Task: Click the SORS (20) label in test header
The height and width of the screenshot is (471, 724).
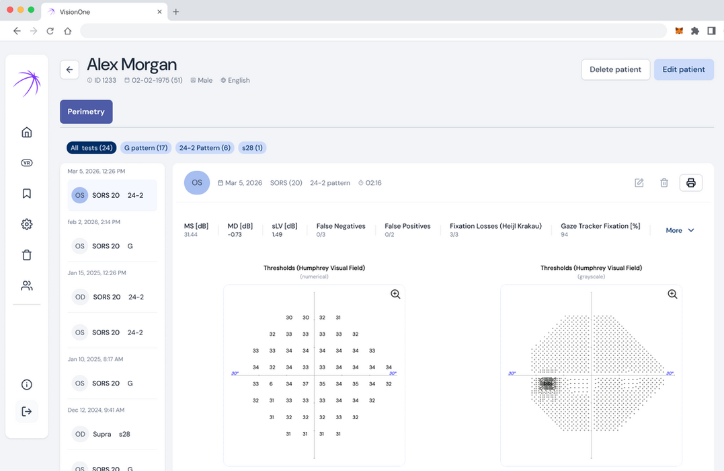Action: (x=286, y=183)
